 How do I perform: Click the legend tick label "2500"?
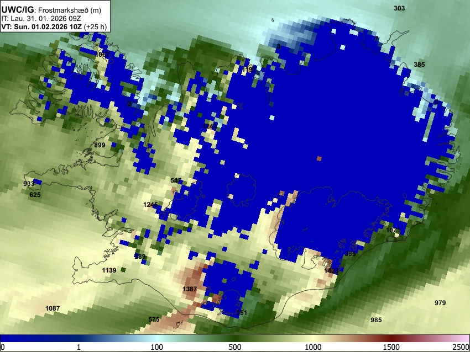point(461,347)
